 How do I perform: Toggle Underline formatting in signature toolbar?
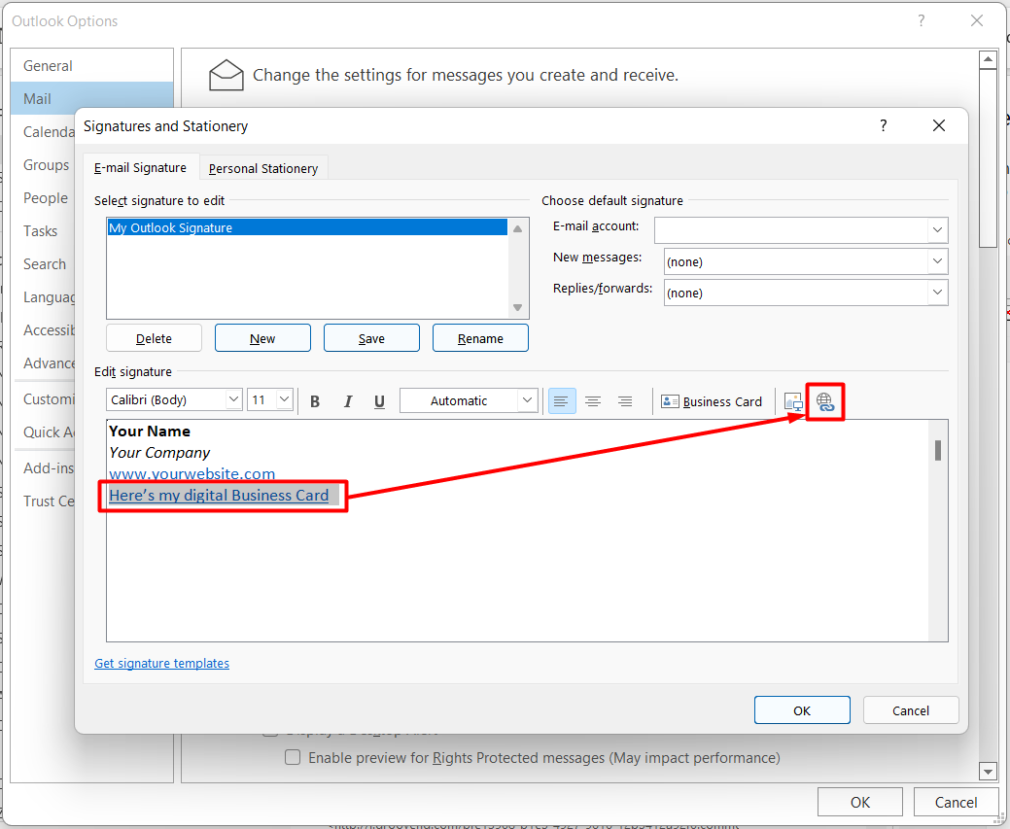379,401
